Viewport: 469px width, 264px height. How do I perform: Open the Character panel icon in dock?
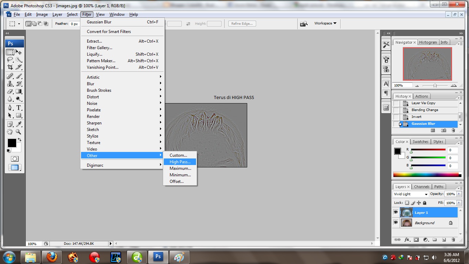[x=386, y=84]
